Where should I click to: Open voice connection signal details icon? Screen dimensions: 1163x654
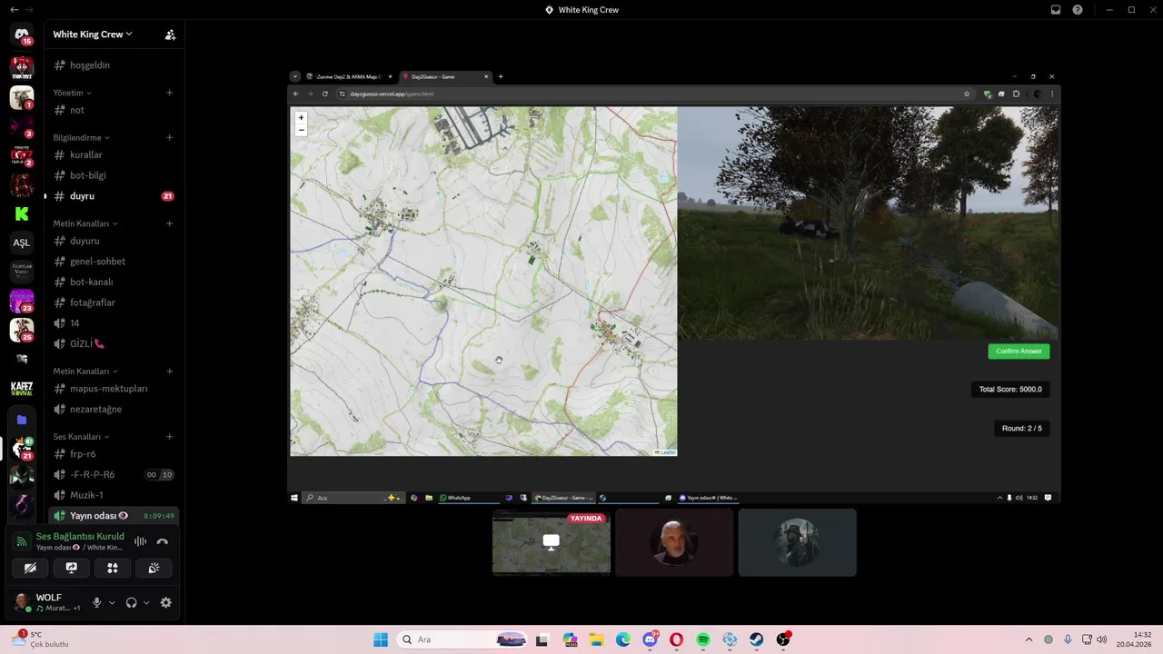pyautogui.click(x=22, y=541)
